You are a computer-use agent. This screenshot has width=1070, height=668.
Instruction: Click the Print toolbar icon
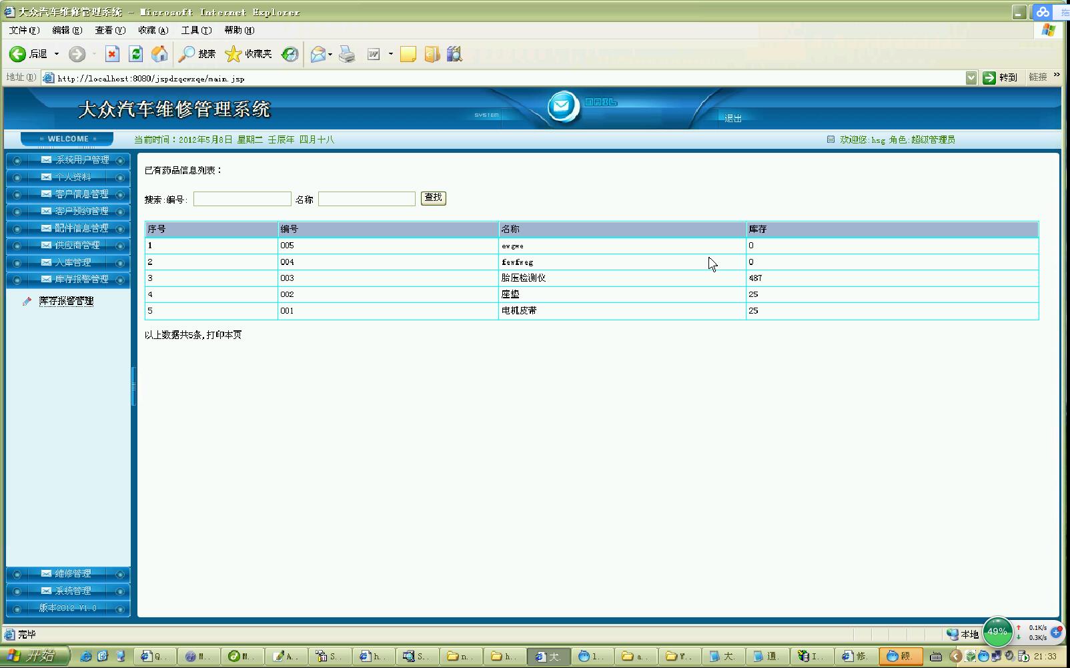[347, 54]
